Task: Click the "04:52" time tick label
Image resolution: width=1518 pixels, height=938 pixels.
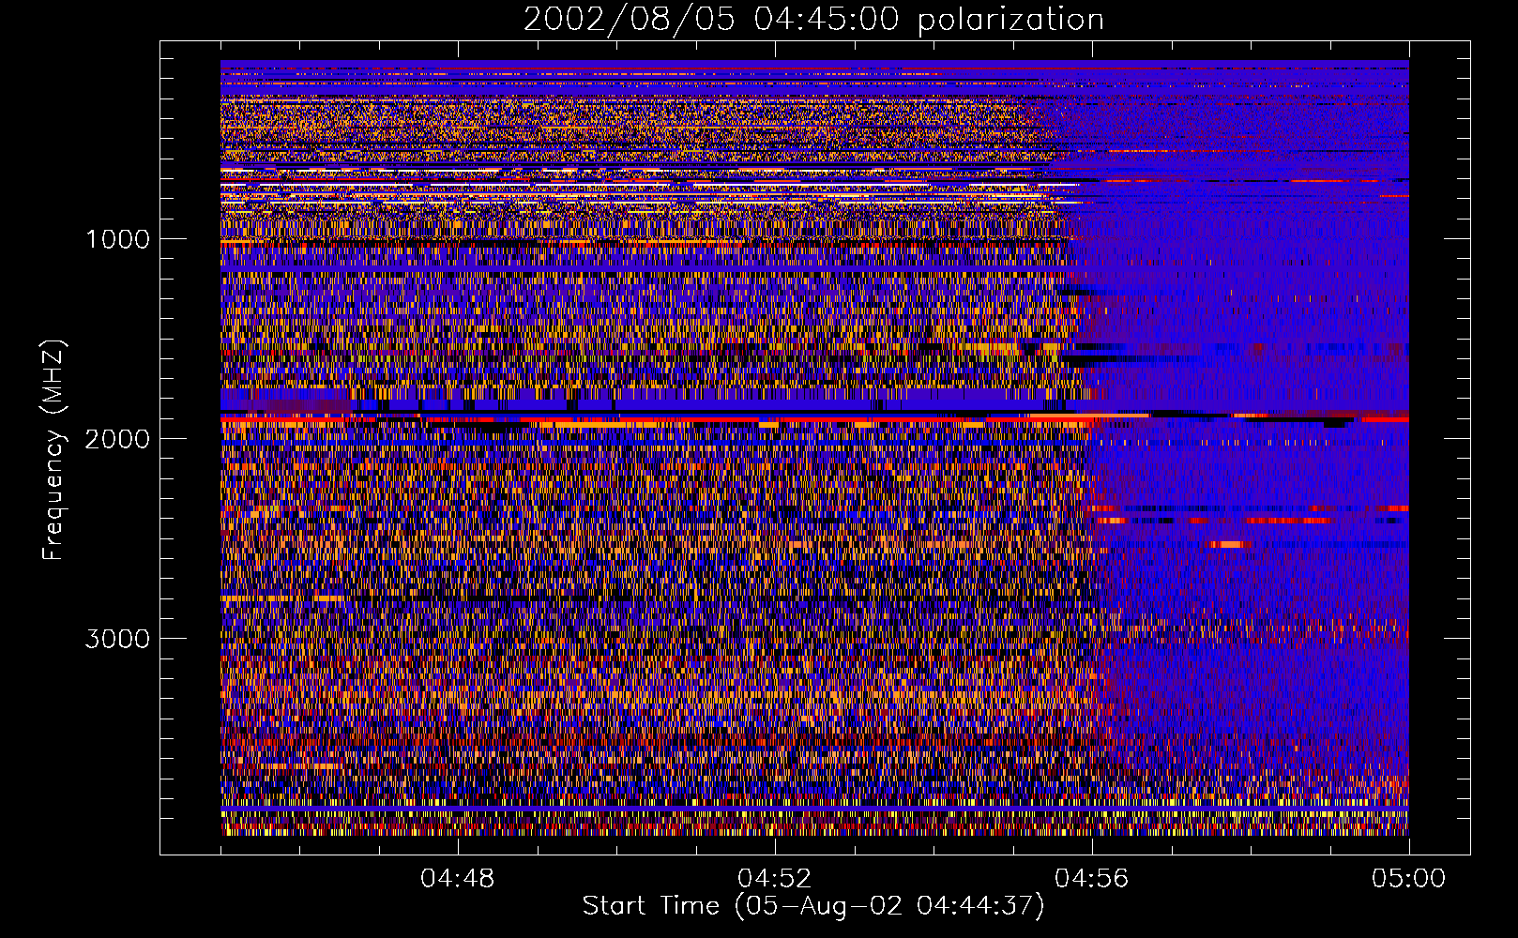Action: click(x=775, y=879)
